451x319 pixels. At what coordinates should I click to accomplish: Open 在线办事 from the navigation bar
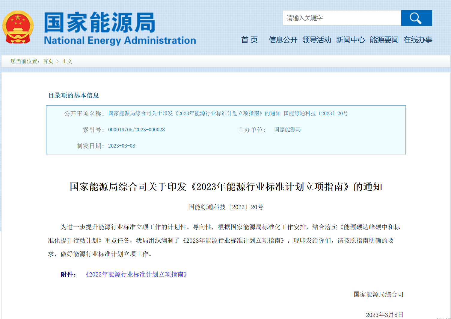tap(418, 40)
